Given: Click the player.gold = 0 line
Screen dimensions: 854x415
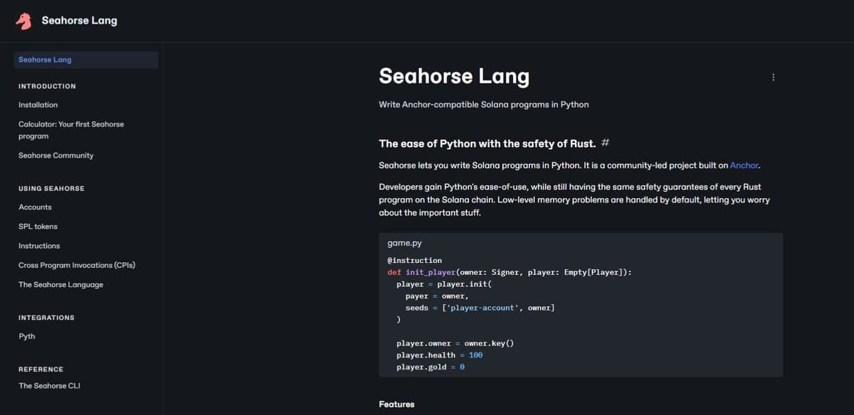Looking at the screenshot, I should click(431, 367).
